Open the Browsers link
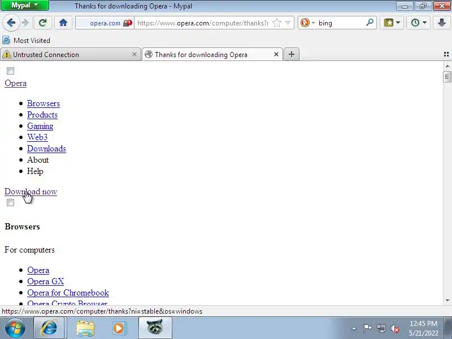The image size is (452, 339). click(44, 103)
